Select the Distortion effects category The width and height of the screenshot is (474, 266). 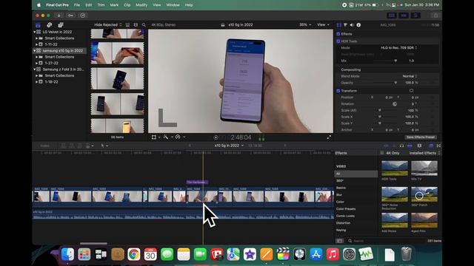343,223
